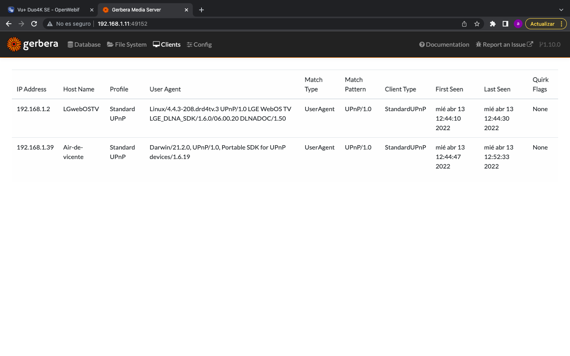Click the share page icon
The width and height of the screenshot is (570, 356).
click(x=464, y=24)
